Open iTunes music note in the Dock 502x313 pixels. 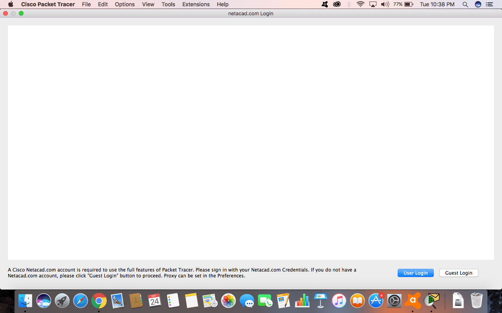pyautogui.click(x=339, y=300)
